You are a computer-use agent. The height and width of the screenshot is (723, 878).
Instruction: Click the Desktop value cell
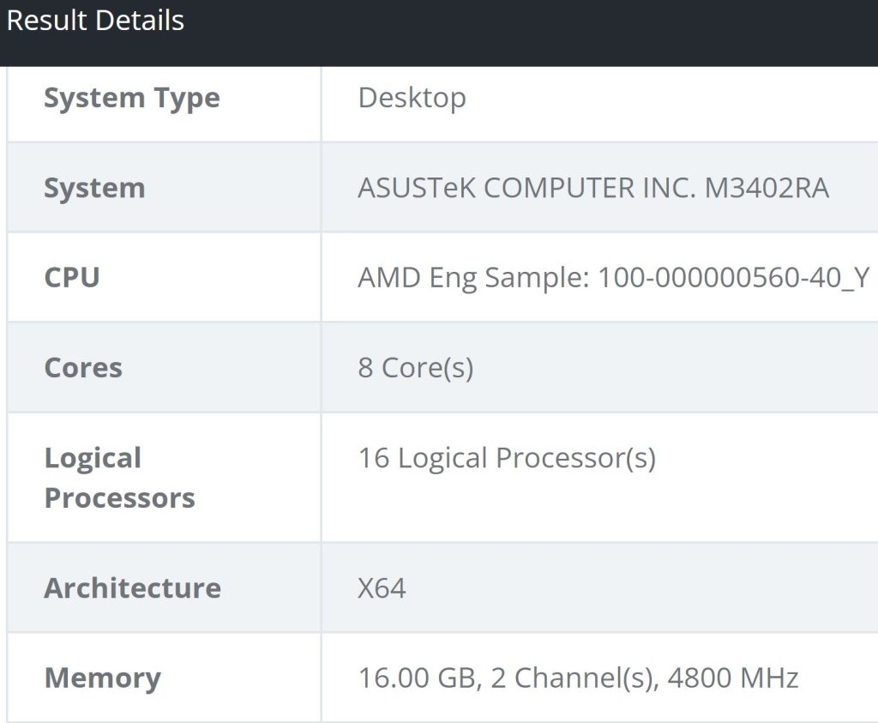[412, 98]
